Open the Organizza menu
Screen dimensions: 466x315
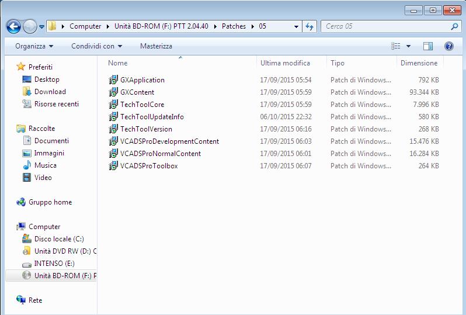click(34, 46)
